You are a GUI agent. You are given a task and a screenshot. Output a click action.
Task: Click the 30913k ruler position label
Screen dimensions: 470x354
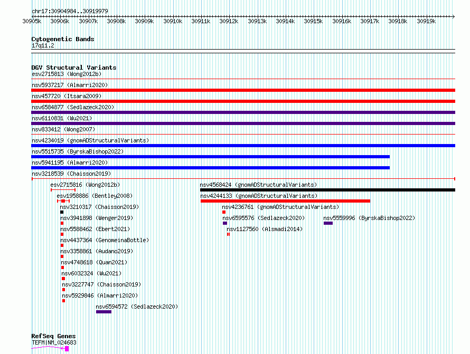[x=257, y=21]
